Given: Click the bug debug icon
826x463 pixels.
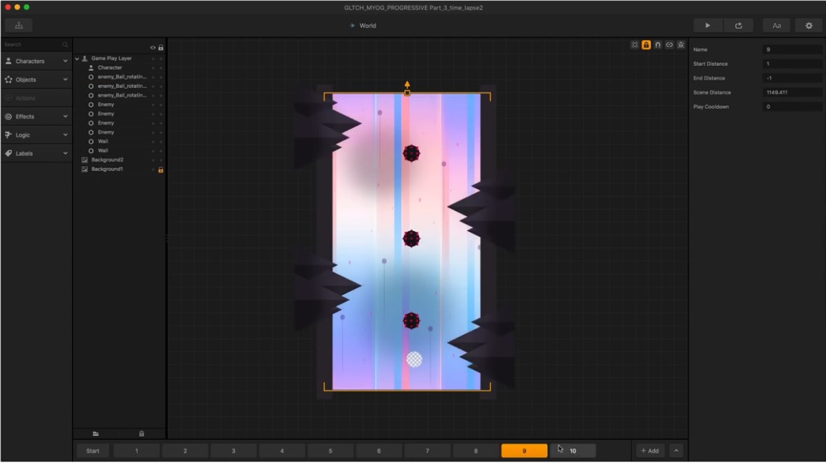Looking at the screenshot, I should (681, 45).
